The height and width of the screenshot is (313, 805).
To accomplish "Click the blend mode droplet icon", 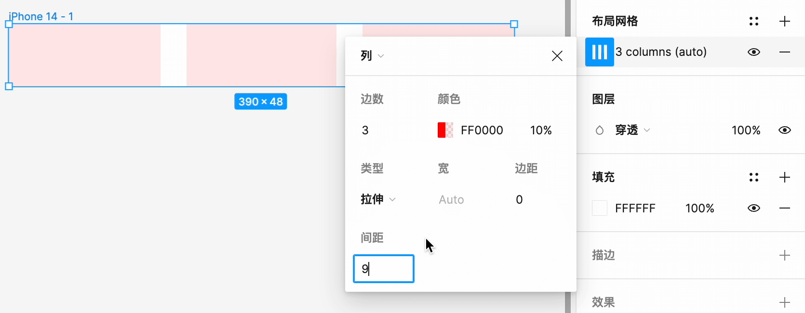I will pos(600,130).
